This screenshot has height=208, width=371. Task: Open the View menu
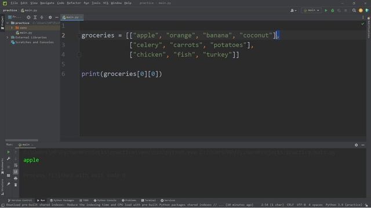point(34,3)
